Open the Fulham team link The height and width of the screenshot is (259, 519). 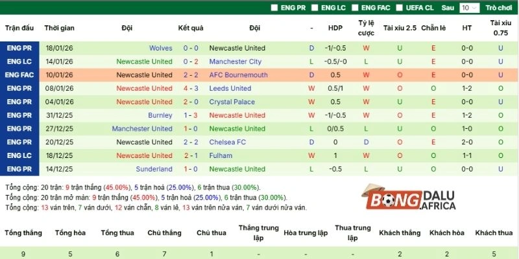pyautogui.click(x=221, y=155)
